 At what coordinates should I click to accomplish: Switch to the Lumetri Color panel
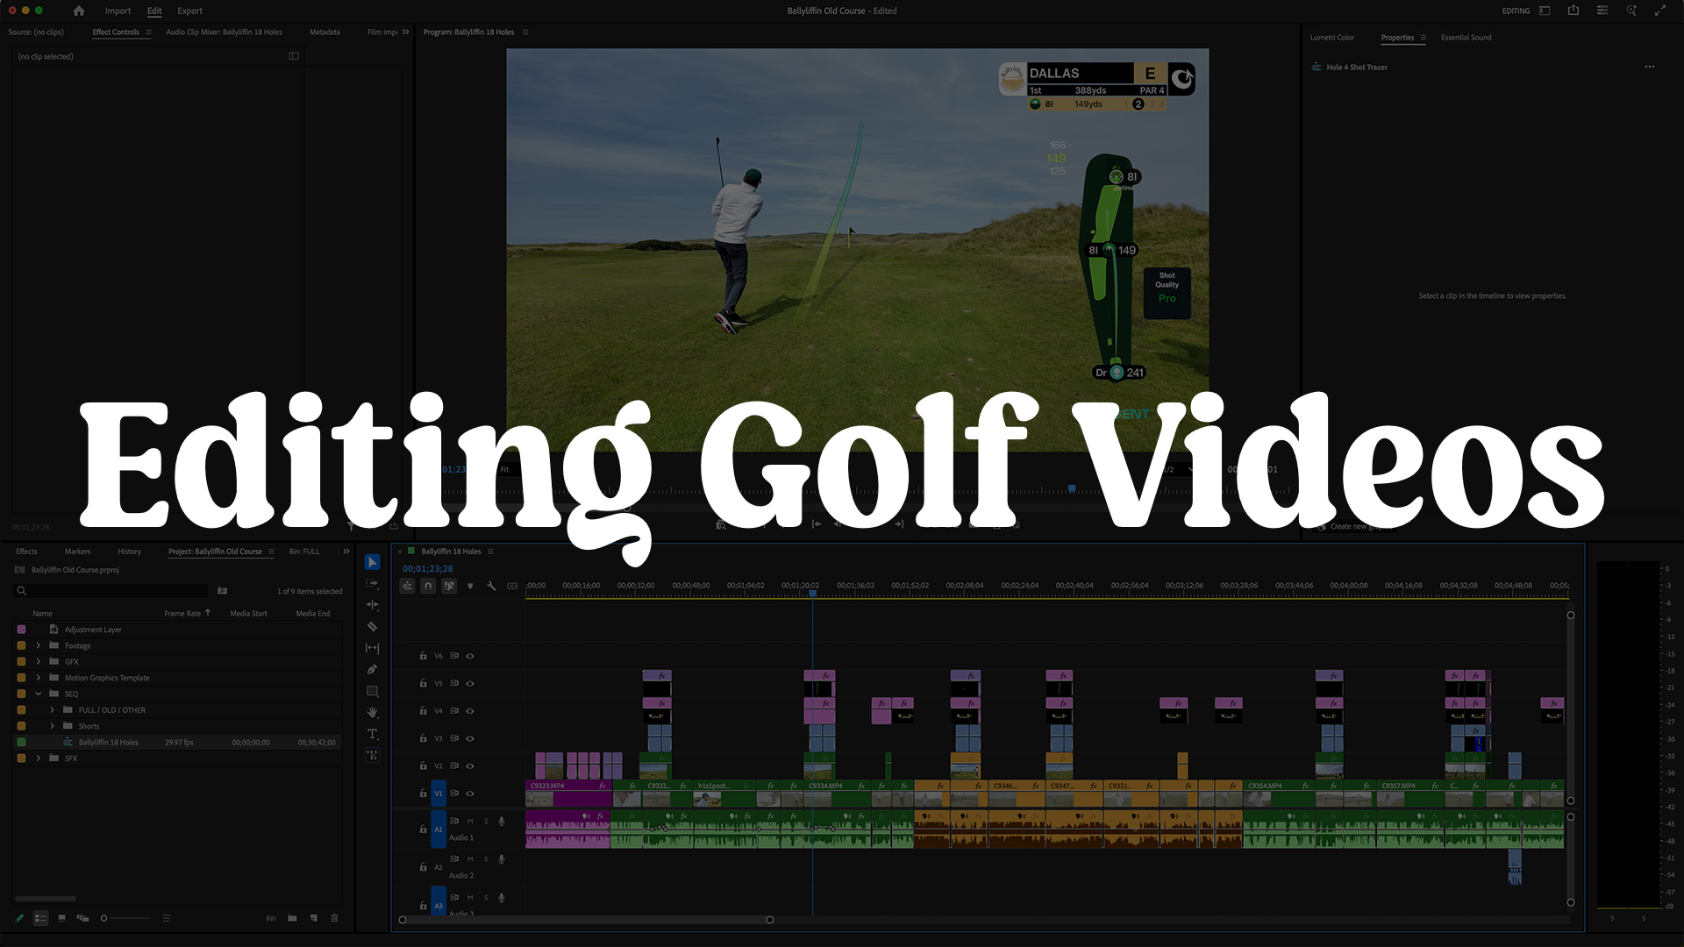[1331, 38]
